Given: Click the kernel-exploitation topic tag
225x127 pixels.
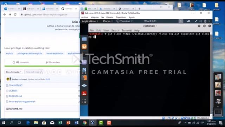Looking at the screenshot, I should (55, 53).
